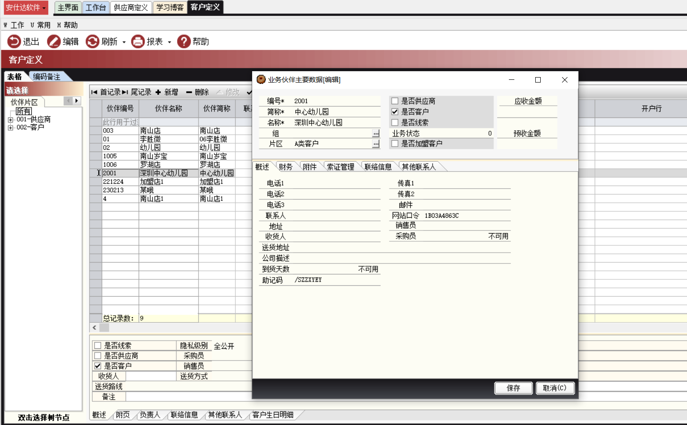Select partner number cell 221224
The width and height of the screenshot is (687, 425).
(120, 181)
